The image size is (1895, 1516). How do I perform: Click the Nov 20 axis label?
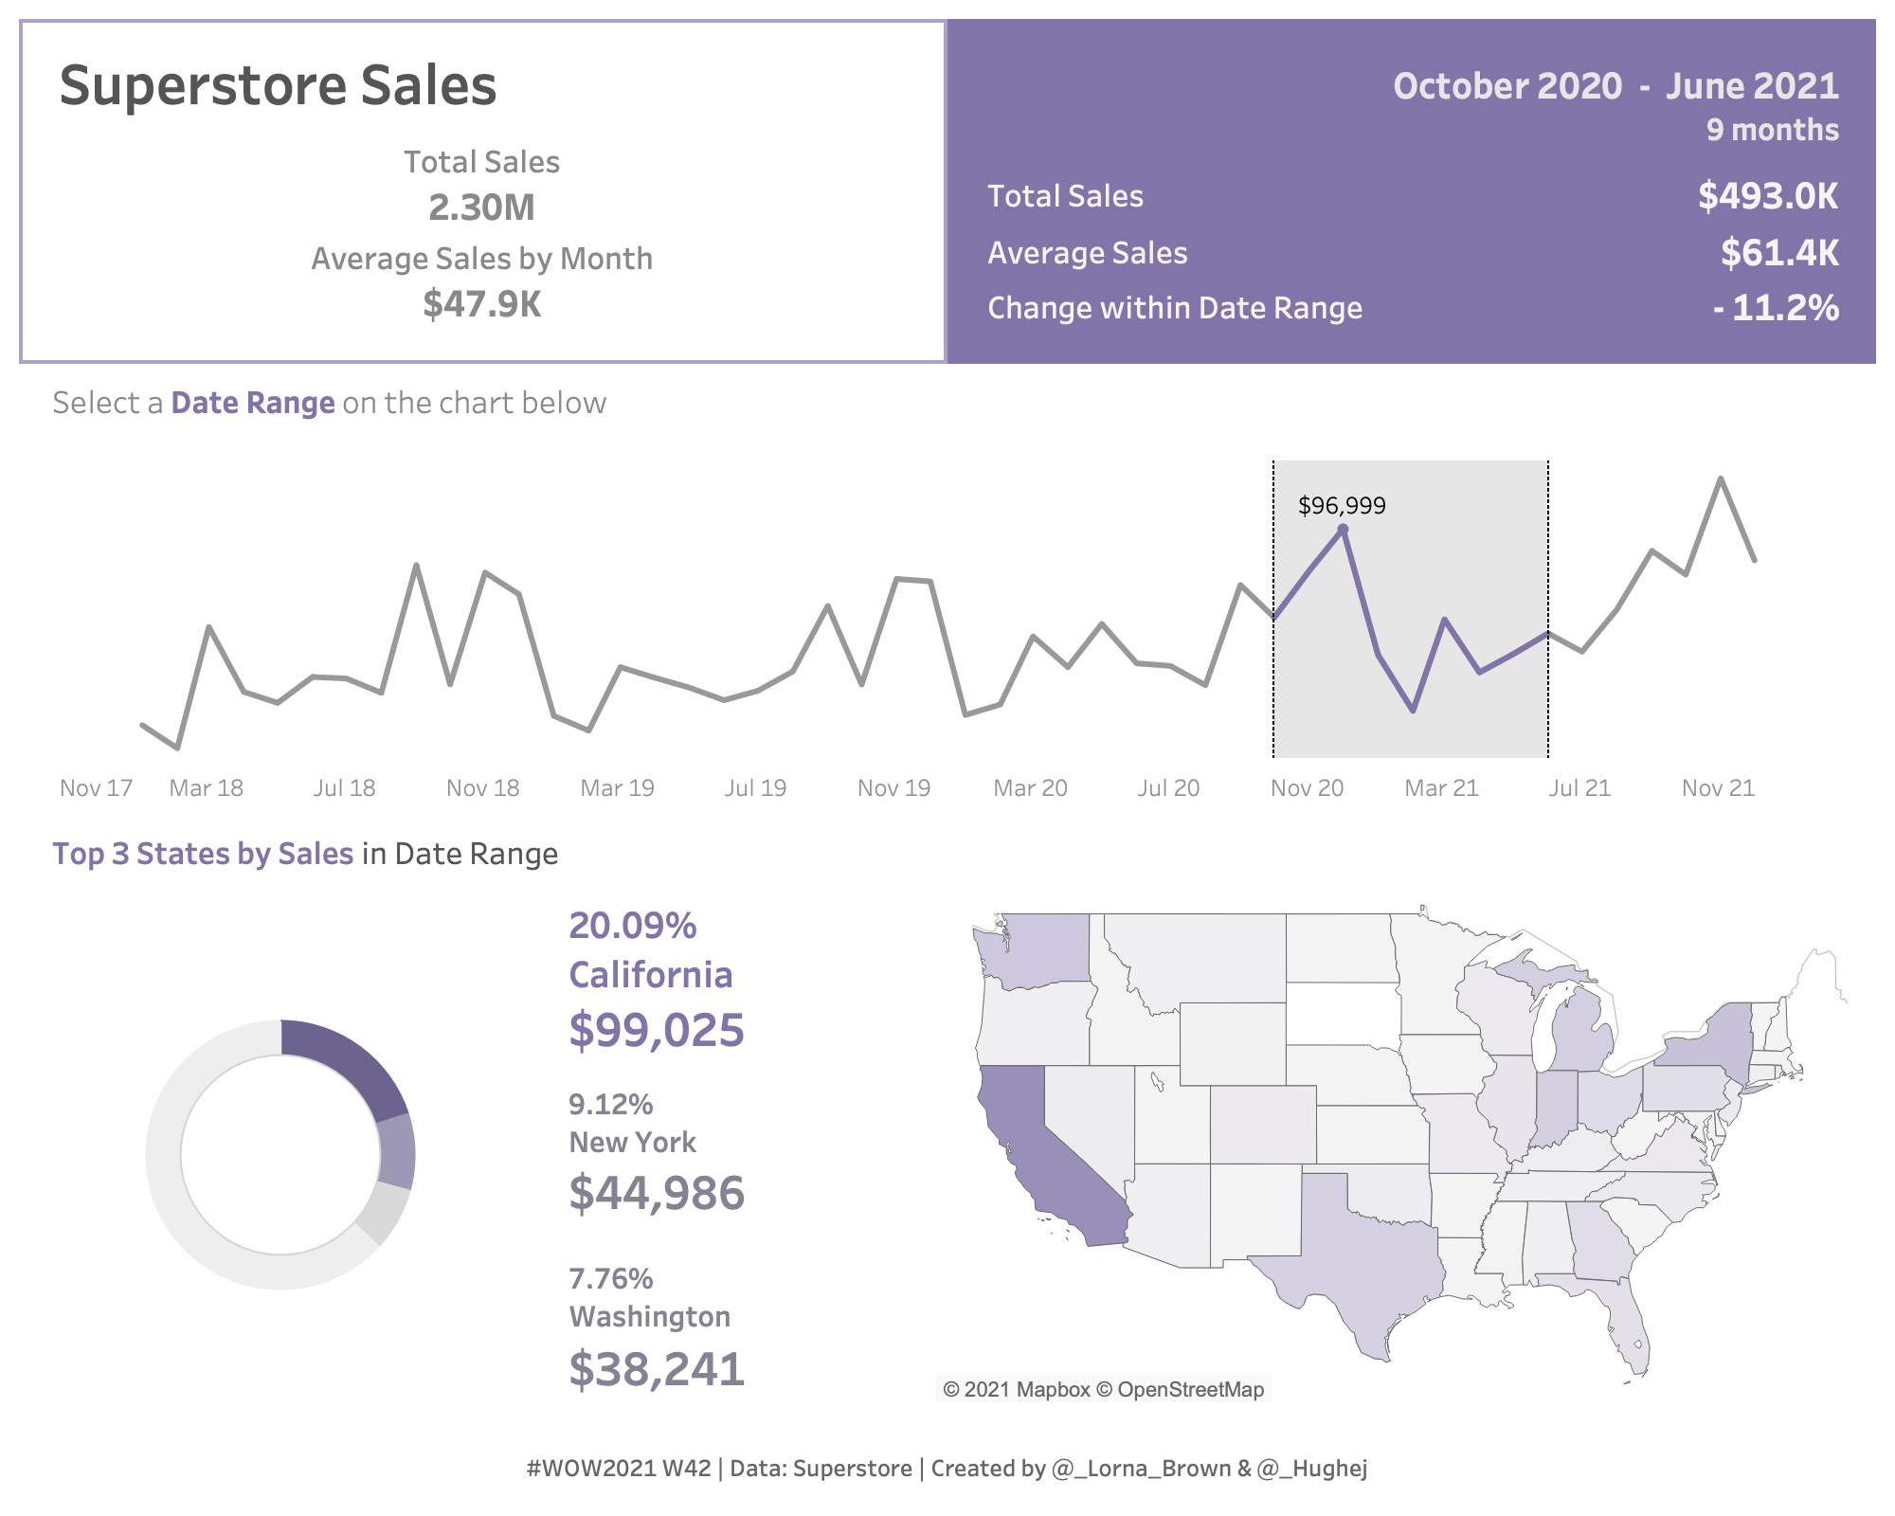1307,788
